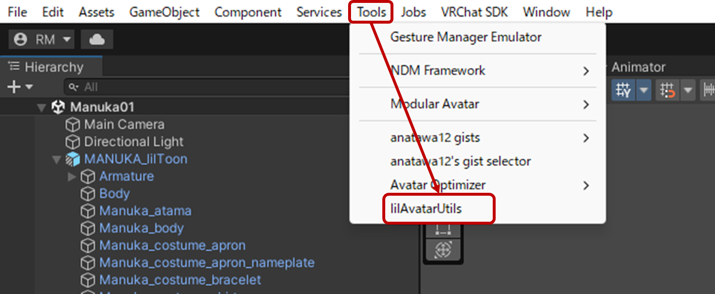Click the search magnifier icon in Hierarchy
715x294 pixels.
click(x=74, y=87)
